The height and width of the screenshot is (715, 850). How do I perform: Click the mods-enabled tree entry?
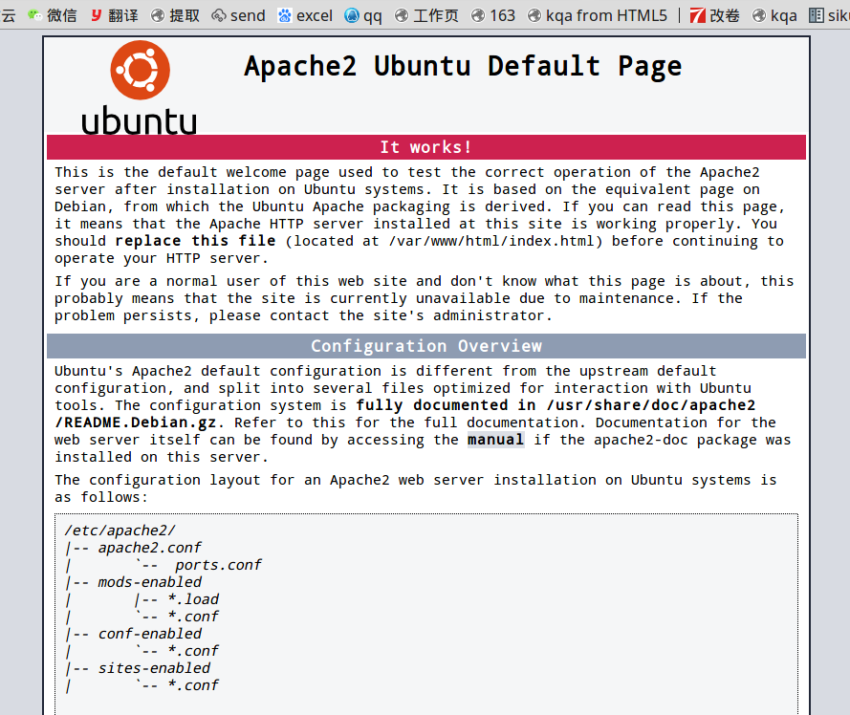149,581
